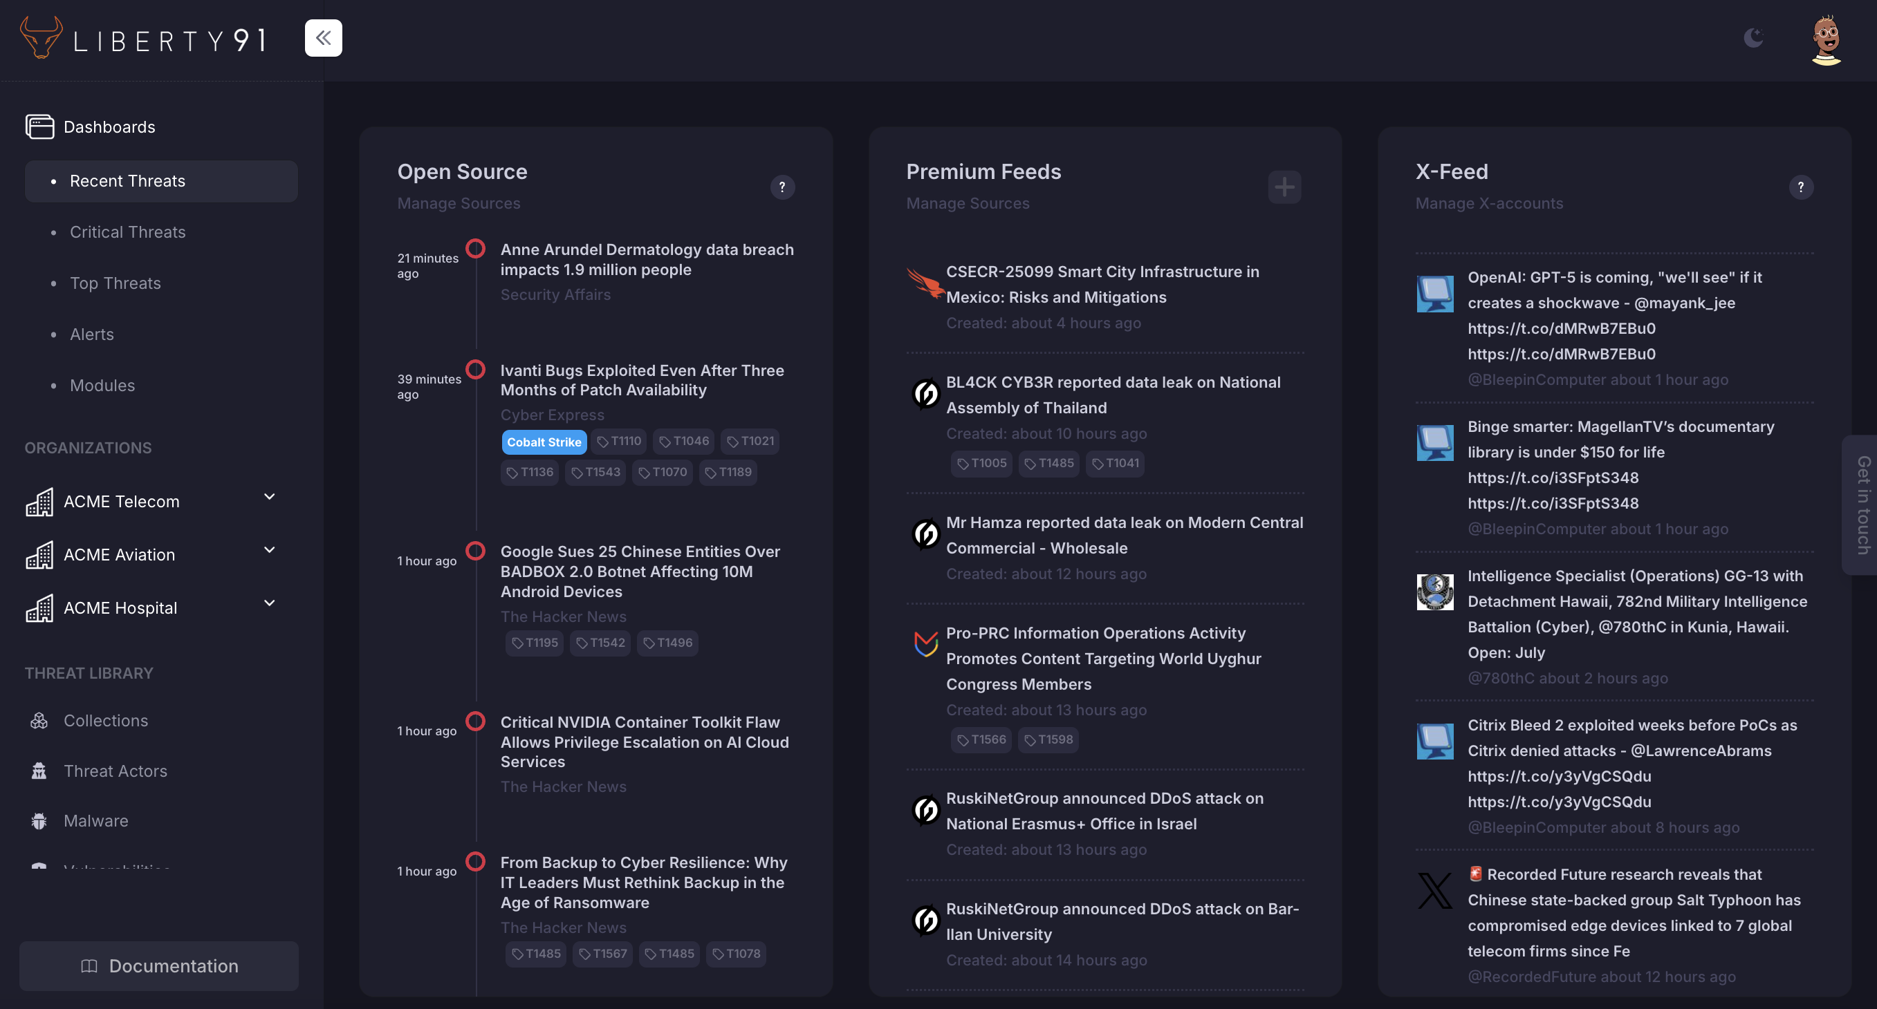Click T1566 tag on Pro-PRC item

pyautogui.click(x=981, y=739)
